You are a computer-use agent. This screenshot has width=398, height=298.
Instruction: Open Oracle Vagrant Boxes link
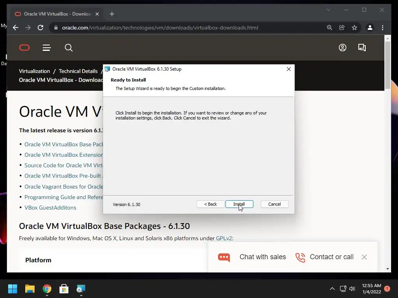[63, 187]
